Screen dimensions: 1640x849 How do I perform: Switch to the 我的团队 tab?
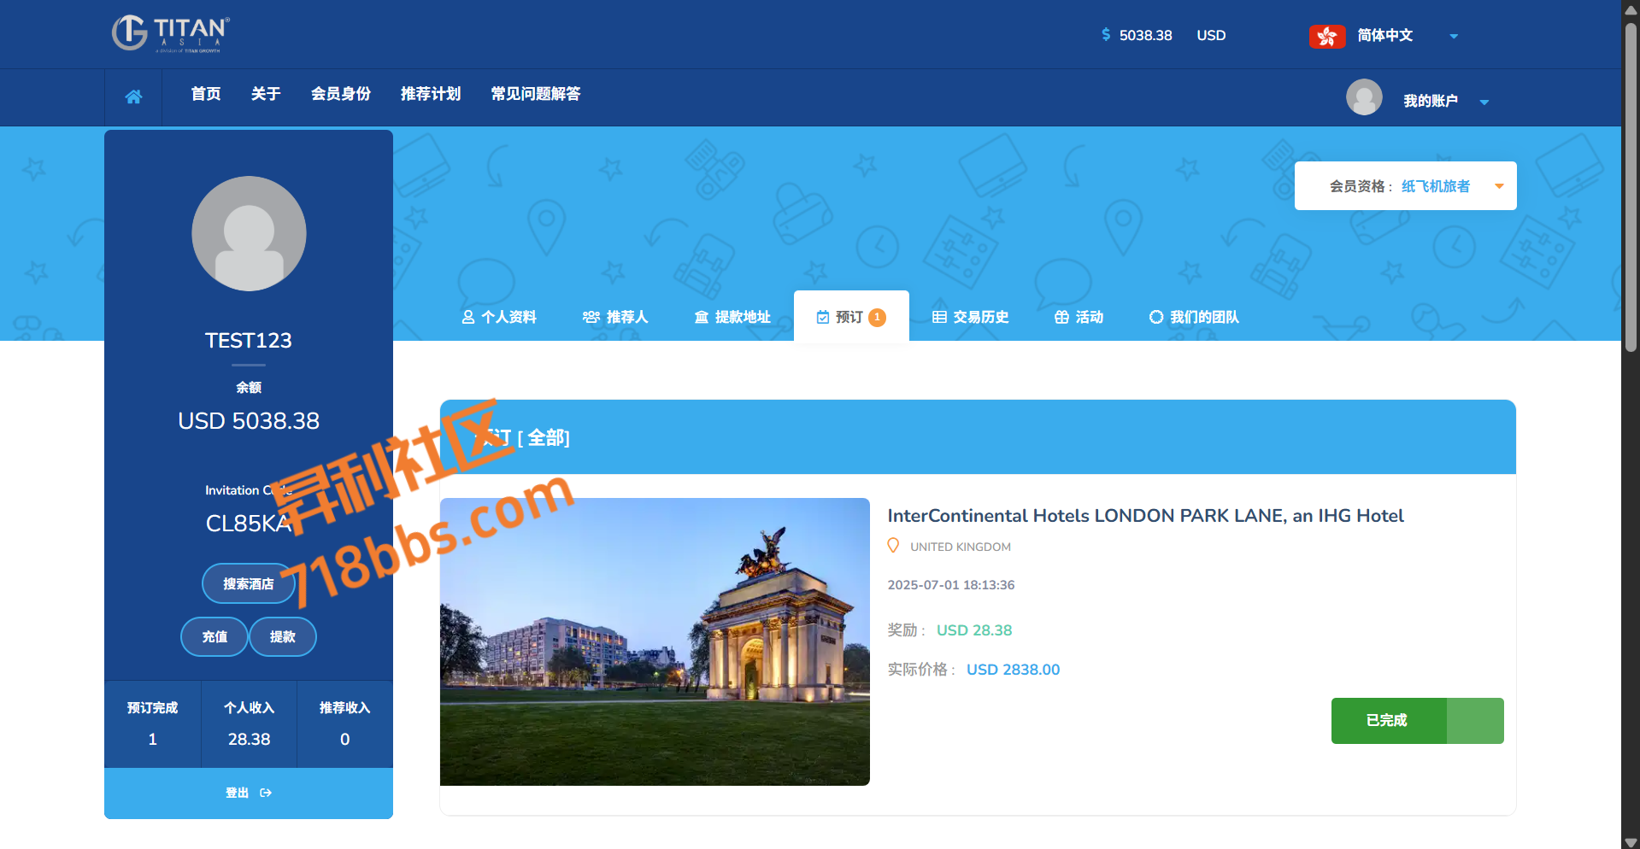tap(1194, 317)
